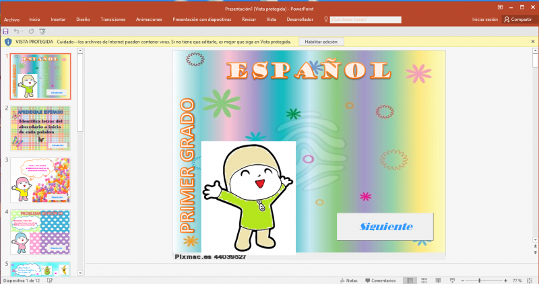This screenshot has height=284, width=539.
Task: Switch to Normal view icon
Action: point(410,281)
